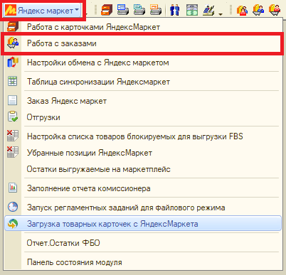This screenshot has width=286, height=275.
Task: Open Настройка списка товаров блокируемых для выгрузки FBS
Action: (143, 136)
